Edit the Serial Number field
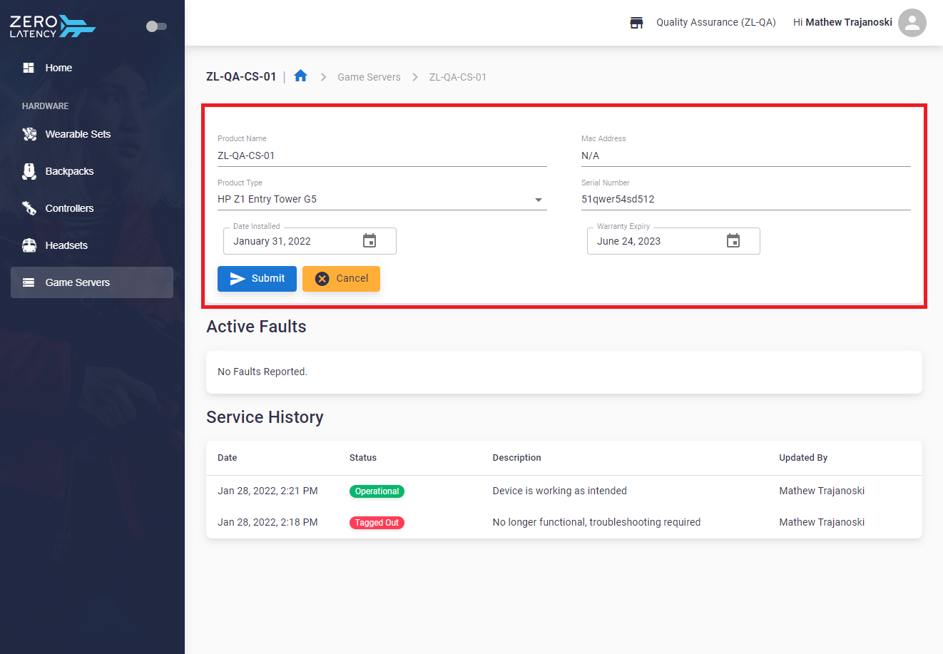The height and width of the screenshot is (654, 943). pos(746,199)
